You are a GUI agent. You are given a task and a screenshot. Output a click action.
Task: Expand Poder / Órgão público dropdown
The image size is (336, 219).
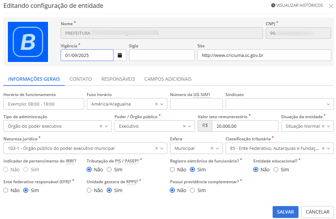click(x=190, y=126)
